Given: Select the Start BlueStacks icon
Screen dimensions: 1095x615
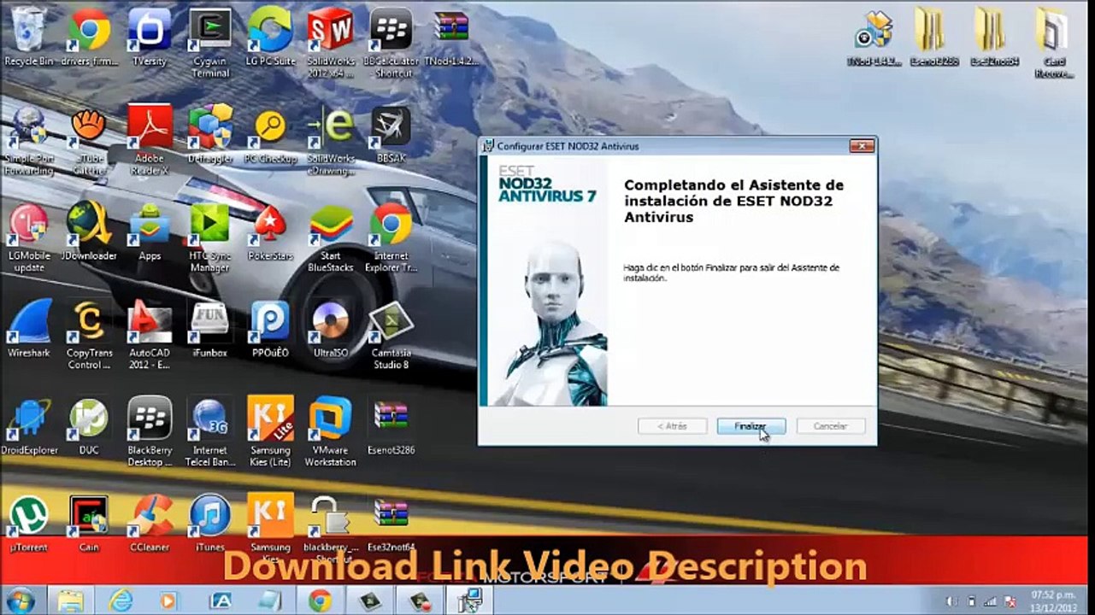Looking at the screenshot, I should click(331, 238).
